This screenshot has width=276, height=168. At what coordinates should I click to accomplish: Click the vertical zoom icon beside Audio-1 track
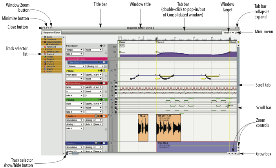point(111,116)
